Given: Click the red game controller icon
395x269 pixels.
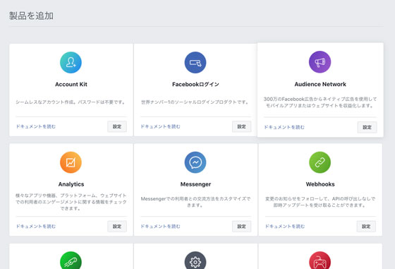Looking at the screenshot, I should point(320,261).
